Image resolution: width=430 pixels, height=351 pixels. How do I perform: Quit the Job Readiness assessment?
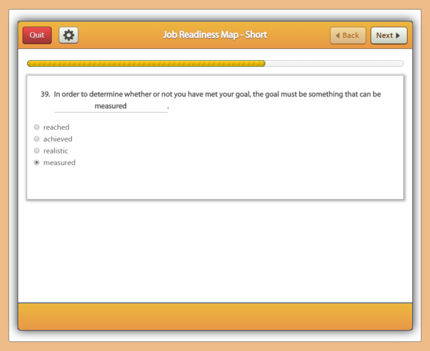[37, 36]
